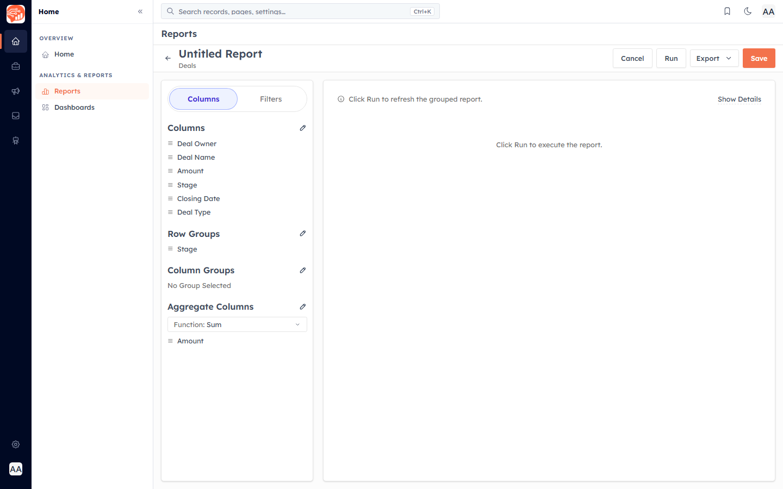
Task: Edit Columns with the pencil icon
Action: click(x=303, y=128)
